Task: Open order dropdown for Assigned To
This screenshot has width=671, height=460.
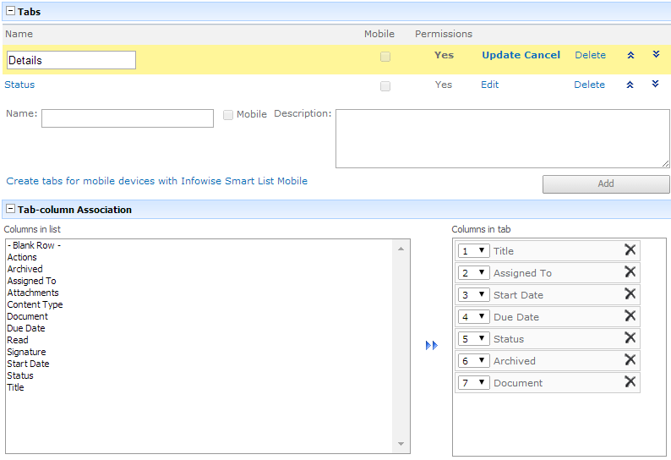Action: (474, 272)
